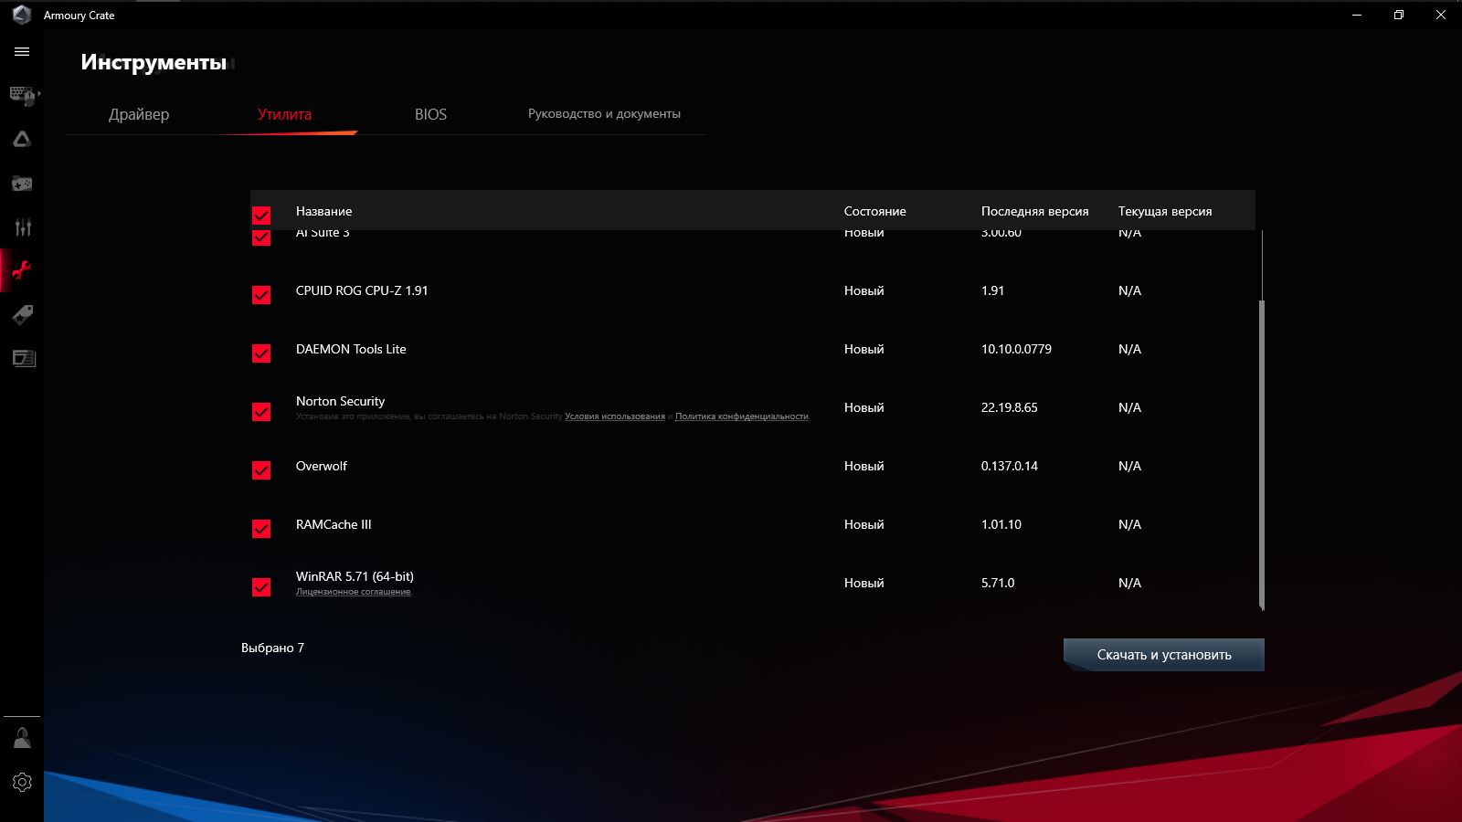Click DAEMON Tools version 10.10.0.0779

[x=1016, y=349]
